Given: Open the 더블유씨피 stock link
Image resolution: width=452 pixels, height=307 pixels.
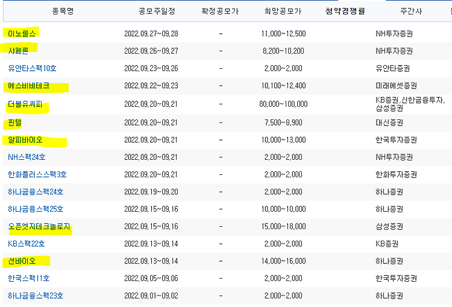Looking at the screenshot, I should (x=25, y=104).
